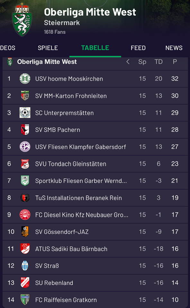The width and height of the screenshot is (190, 308).
Task: Select SV Gössendorf-JAZ orange badge
Action: click(x=25, y=232)
